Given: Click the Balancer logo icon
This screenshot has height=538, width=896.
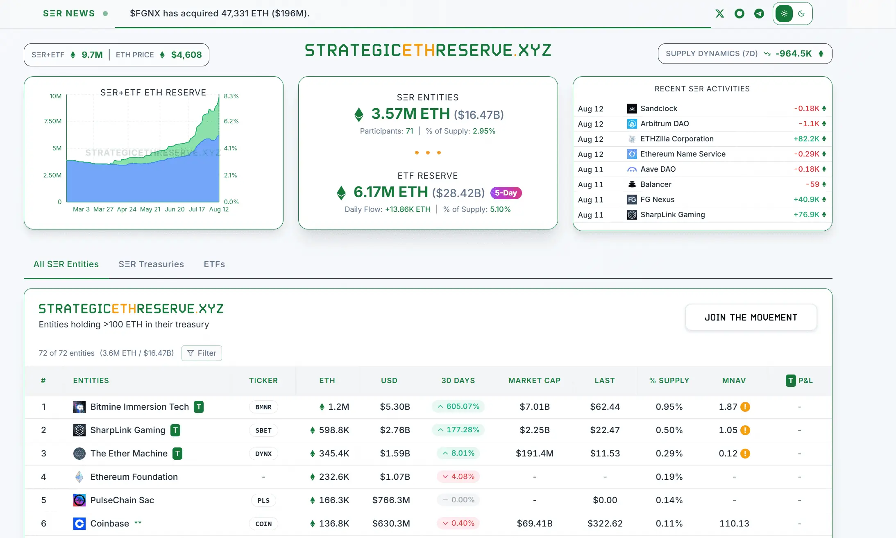Looking at the screenshot, I should click(x=632, y=184).
